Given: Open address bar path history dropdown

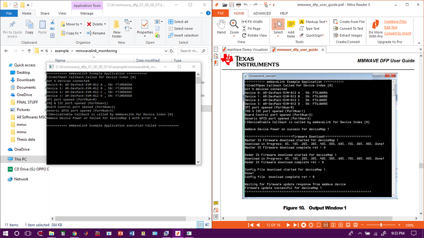Looking at the screenshot, I should tap(166, 51).
